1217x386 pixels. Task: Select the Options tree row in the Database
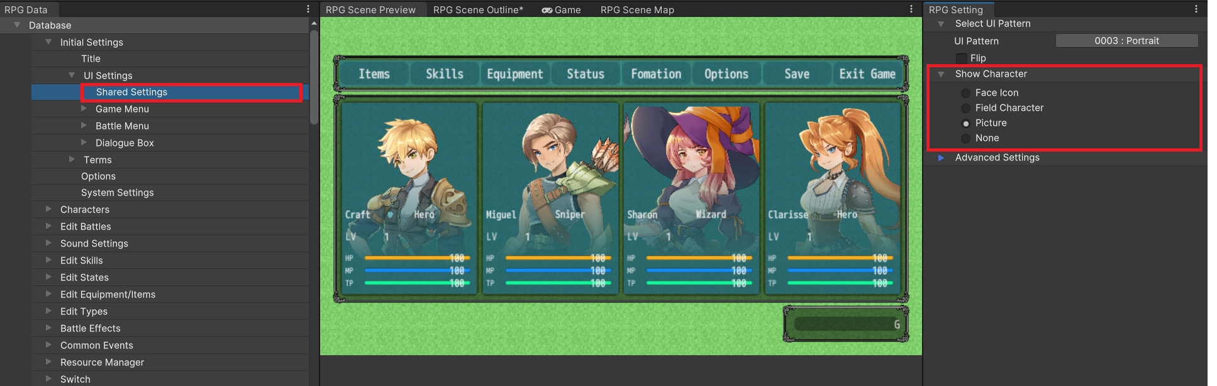click(x=170, y=177)
